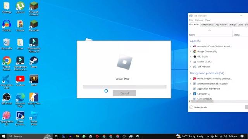The height and width of the screenshot is (139, 248).
Task: Select the Visual Studio Code desktop icon
Action: [x=7, y=81]
